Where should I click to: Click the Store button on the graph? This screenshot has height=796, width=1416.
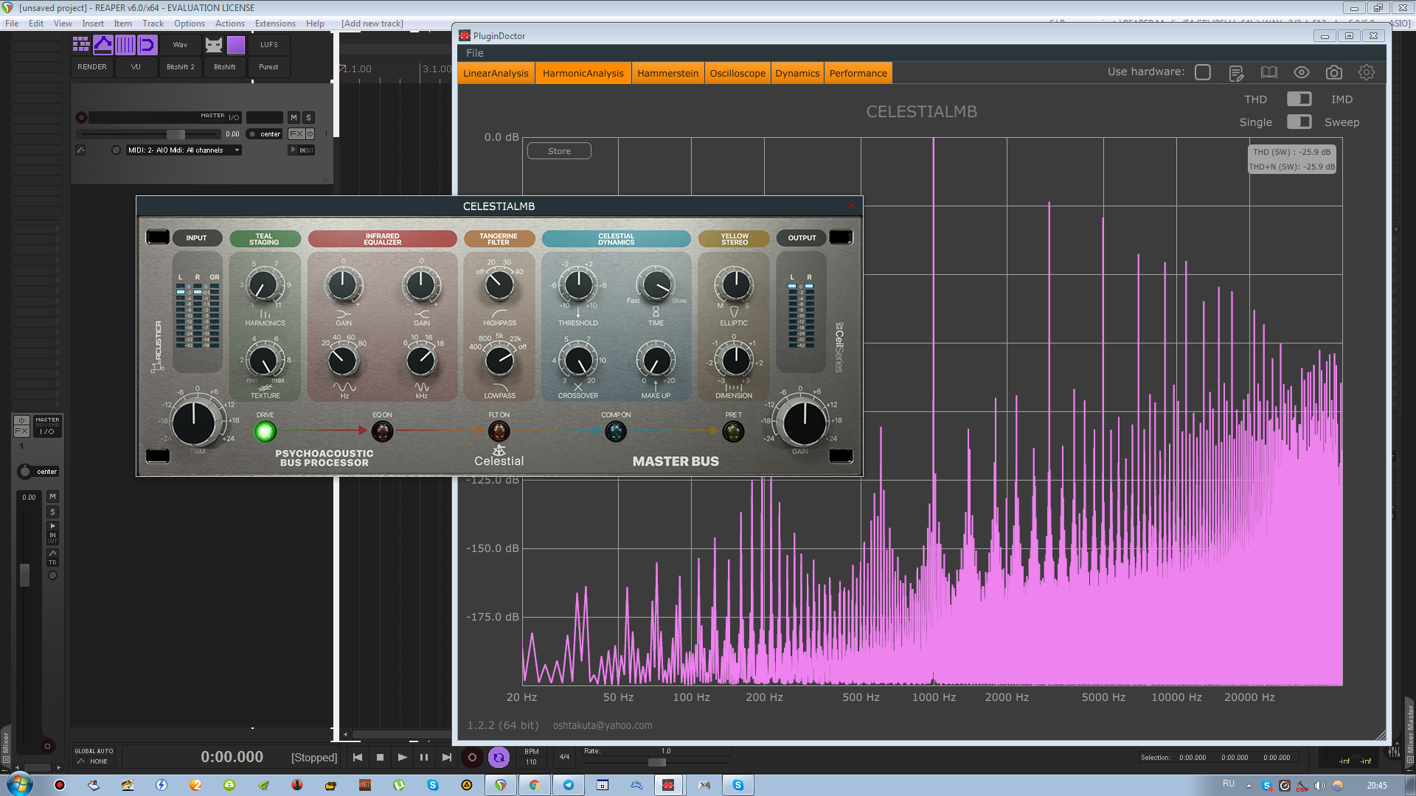pyautogui.click(x=559, y=151)
